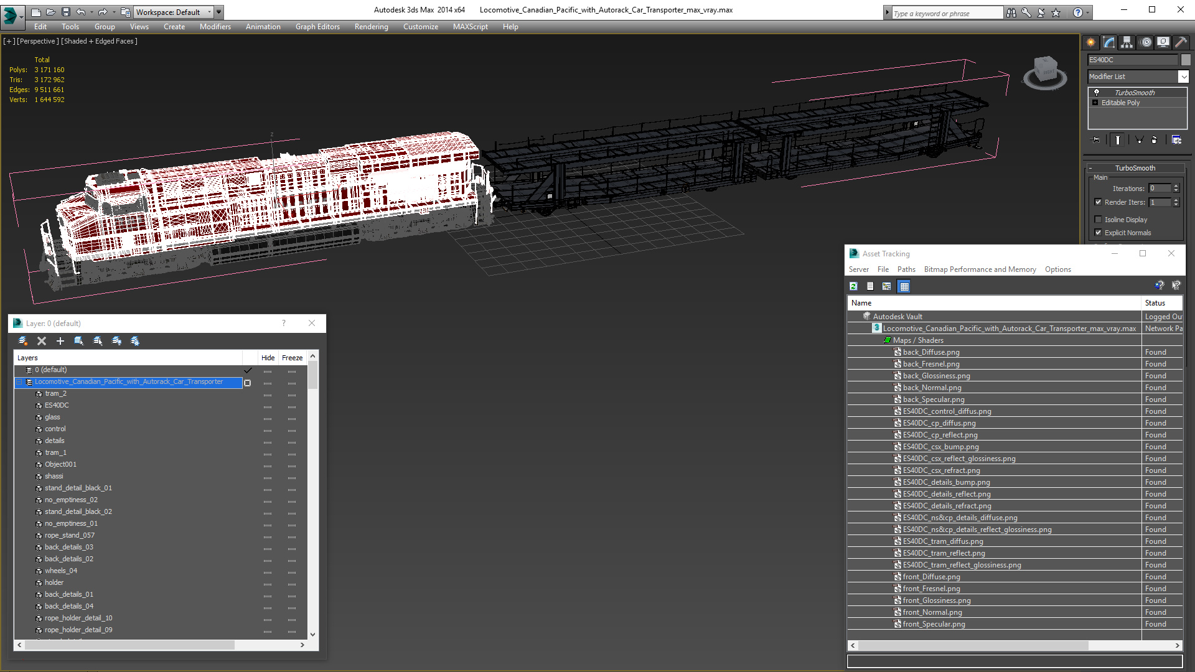Click the Name column header in Asset Tracking
This screenshot has width=1195, height=672.
pos(994,303)
